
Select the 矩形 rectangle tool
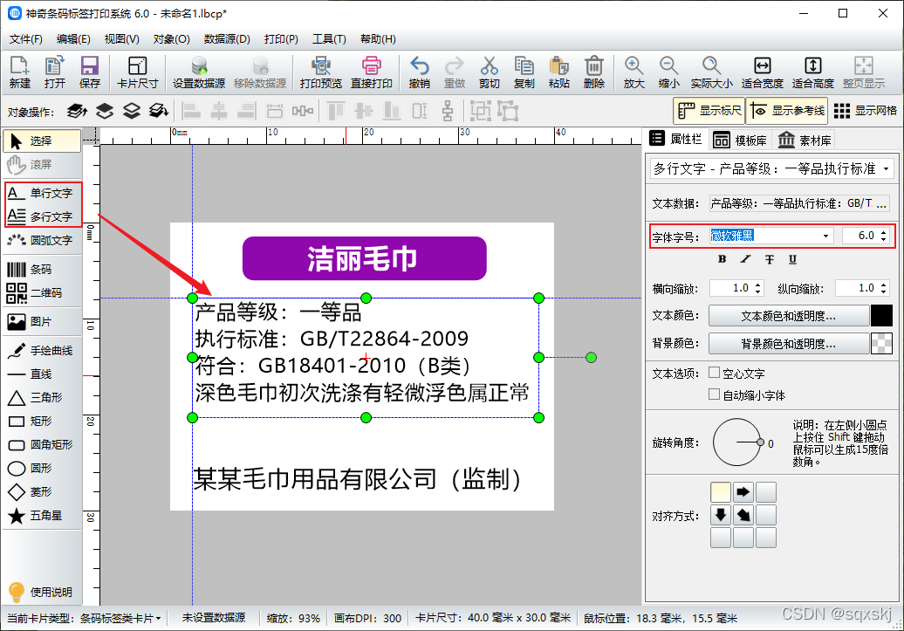pyautogui.click(x=42, y=421)
